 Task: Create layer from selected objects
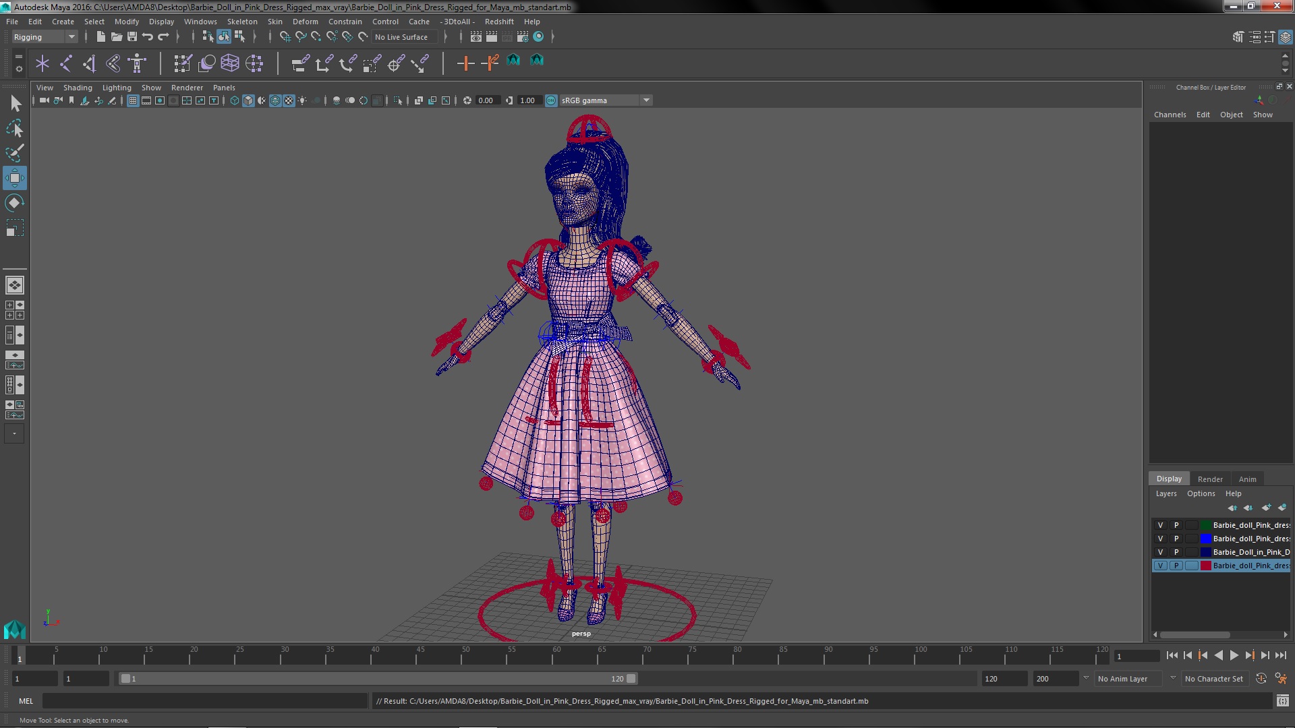[1282, 508]
